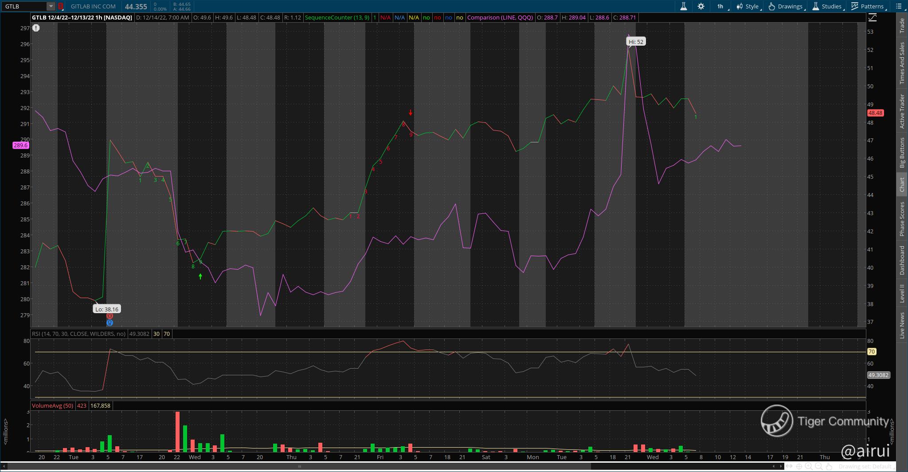Click the red symbol link indicator
Image resolution: width=908 pixels, height=472 pixels.
click(x=61, y=6)
